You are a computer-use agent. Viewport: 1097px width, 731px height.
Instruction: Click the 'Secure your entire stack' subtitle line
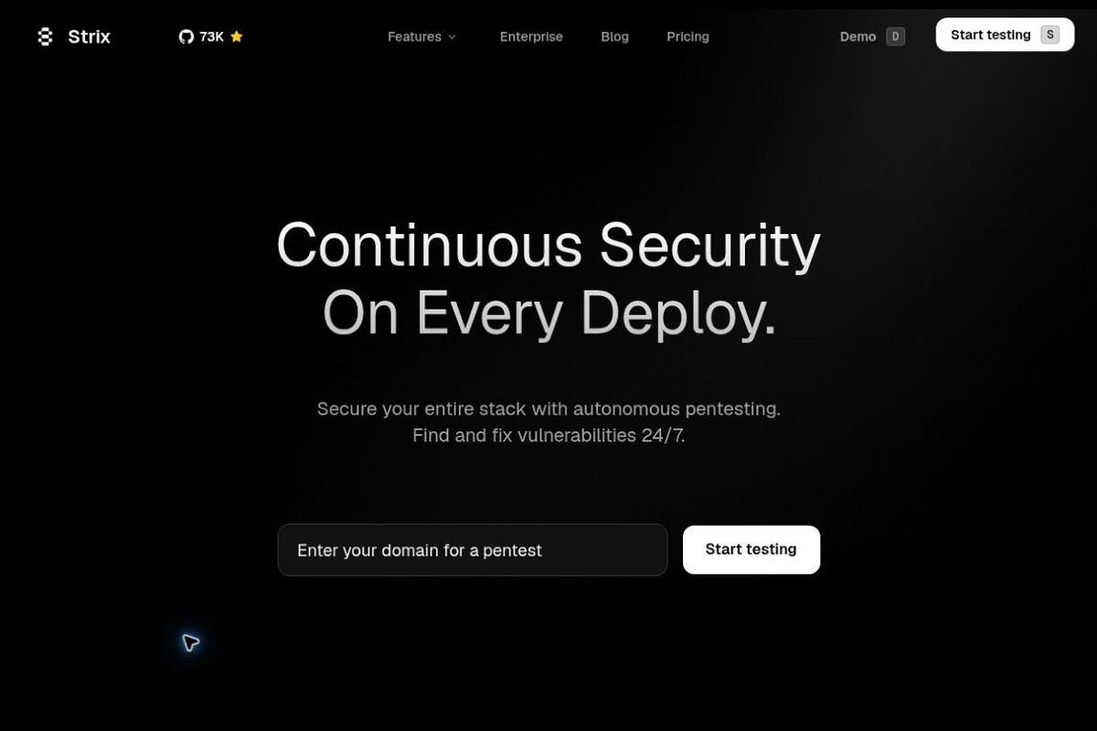[x=548, y=408]
